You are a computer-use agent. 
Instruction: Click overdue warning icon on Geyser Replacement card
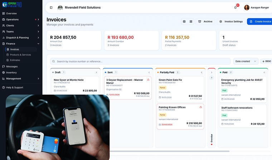coord(148,80)
